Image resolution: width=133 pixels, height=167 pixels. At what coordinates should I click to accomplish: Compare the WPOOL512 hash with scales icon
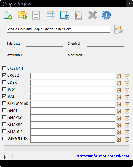(x=127, y=139)
